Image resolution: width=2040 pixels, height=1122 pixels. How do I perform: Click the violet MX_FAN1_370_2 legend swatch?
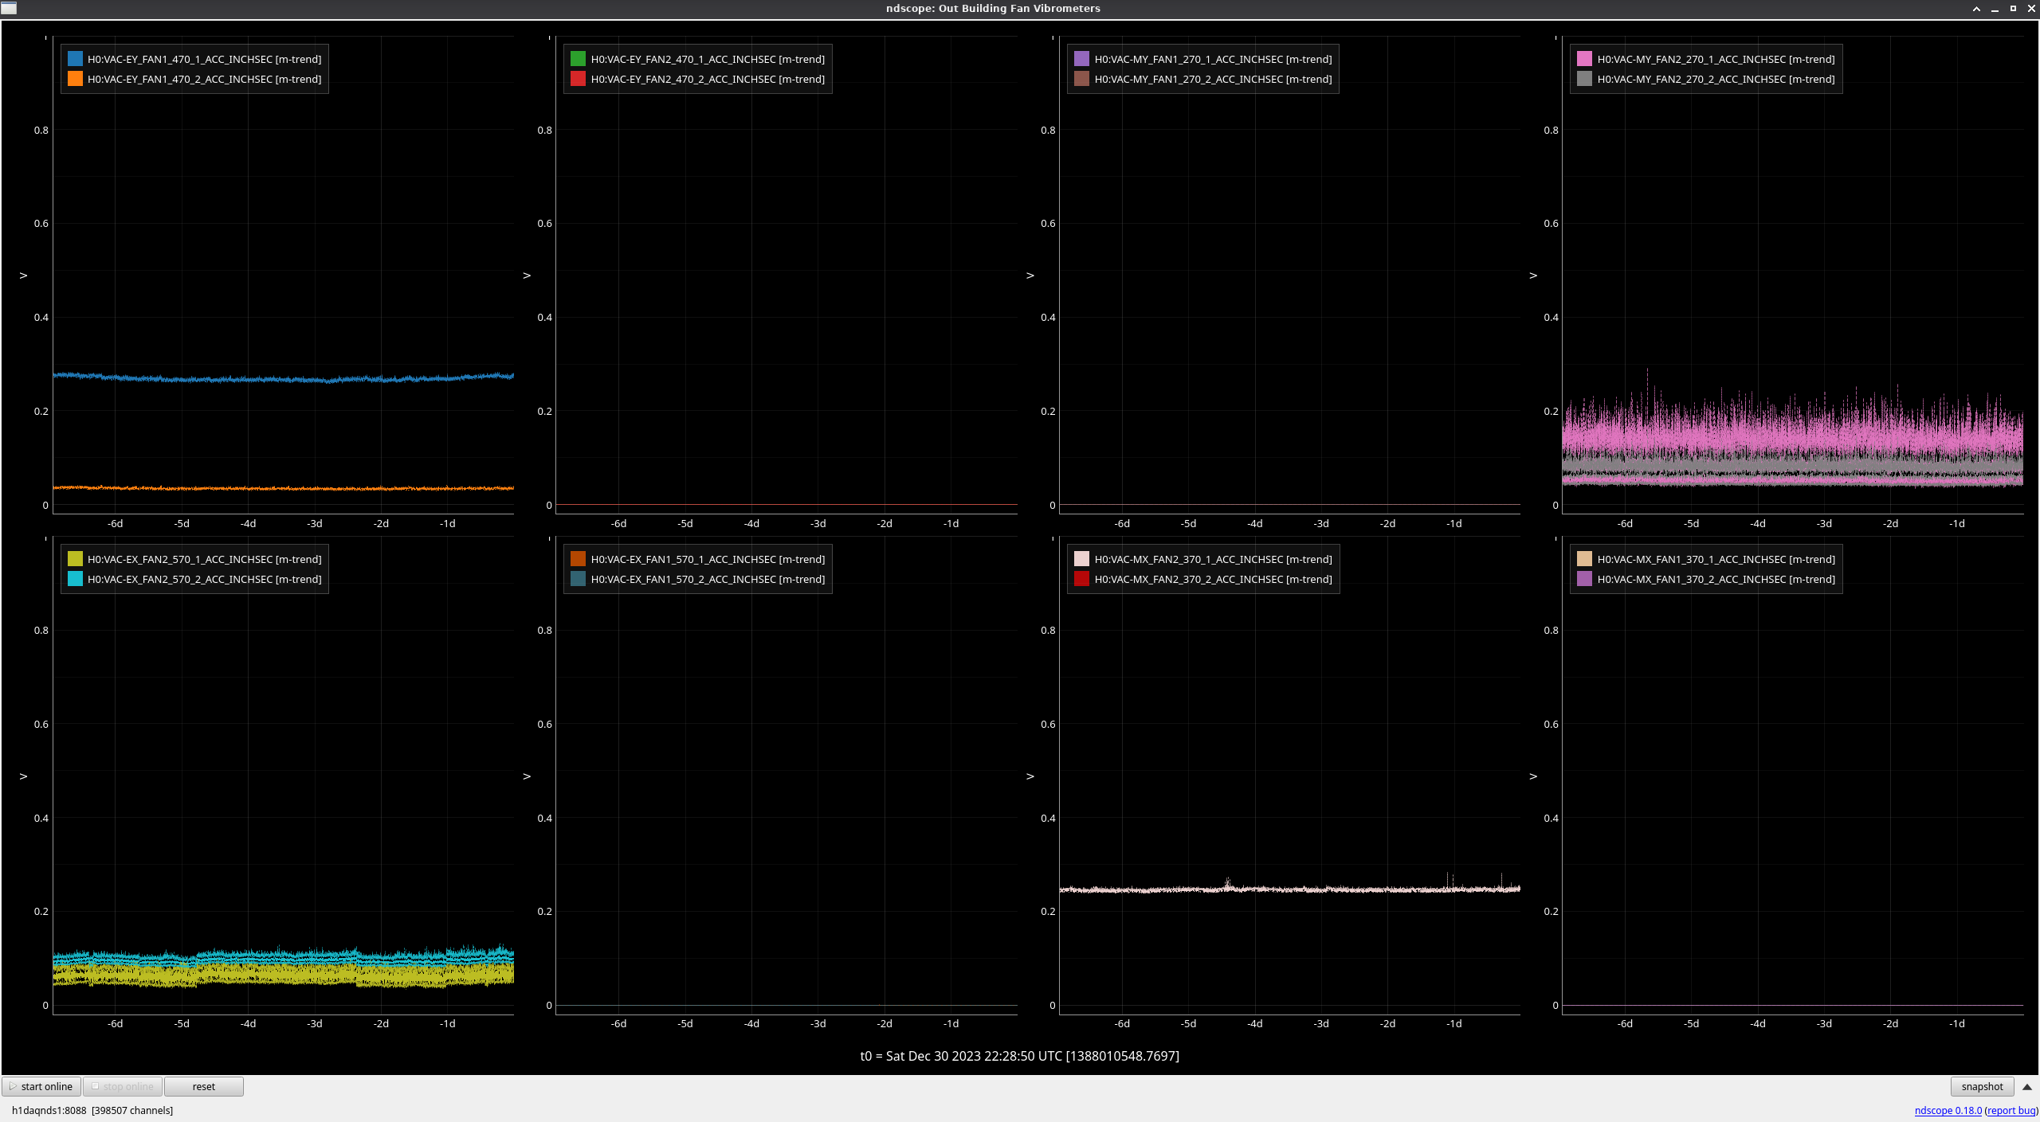point(1584,579)
